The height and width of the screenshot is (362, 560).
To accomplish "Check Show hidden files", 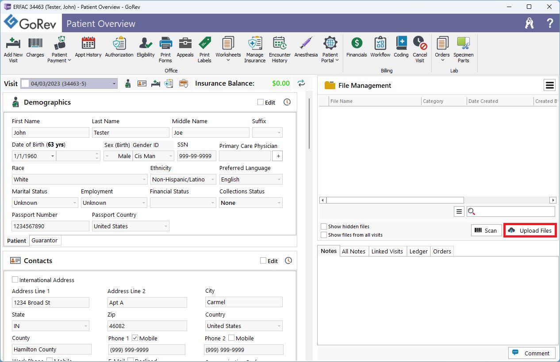I will coord(324,226).
